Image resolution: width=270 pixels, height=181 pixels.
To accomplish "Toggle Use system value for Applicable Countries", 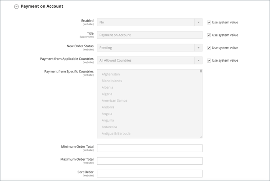I will coord(209,60).
